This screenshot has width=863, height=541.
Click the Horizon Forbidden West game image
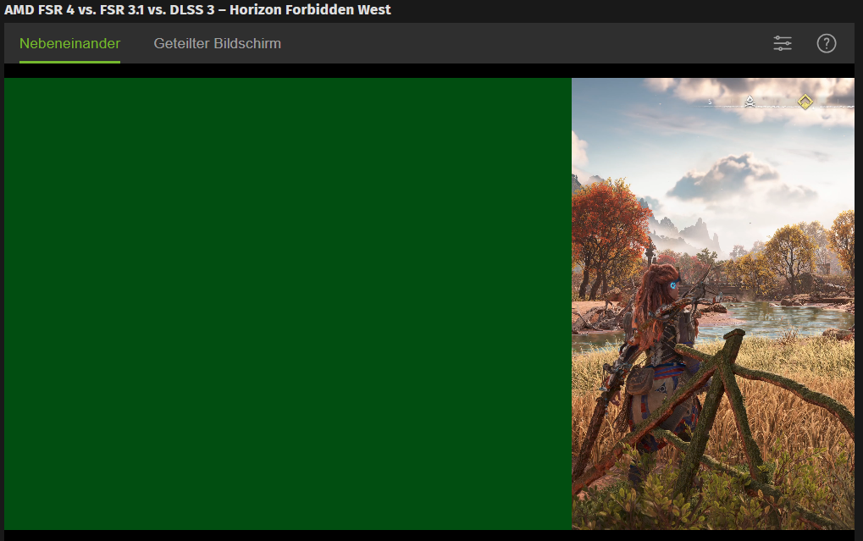pyautogui.click(x=713, y=304)
